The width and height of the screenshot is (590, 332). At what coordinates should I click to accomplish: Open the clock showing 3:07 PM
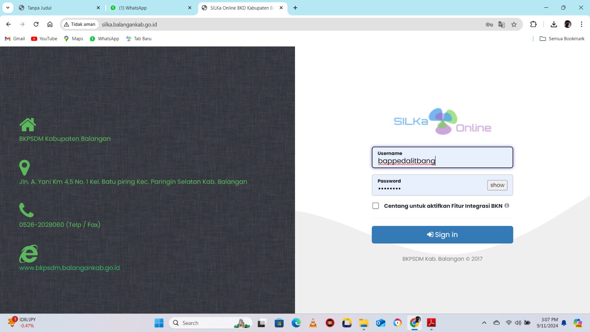pyautogui.click(x=547, y=323)
